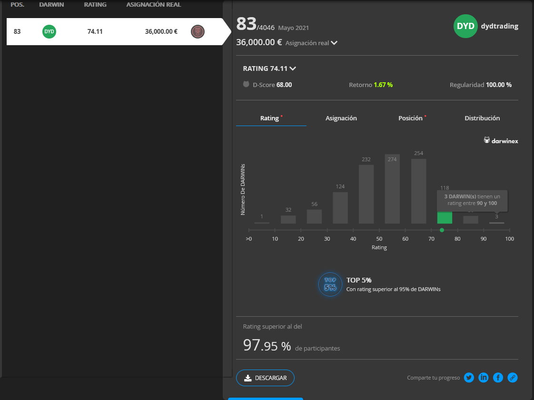Share progress on LinkedIn

click(484, 378)
